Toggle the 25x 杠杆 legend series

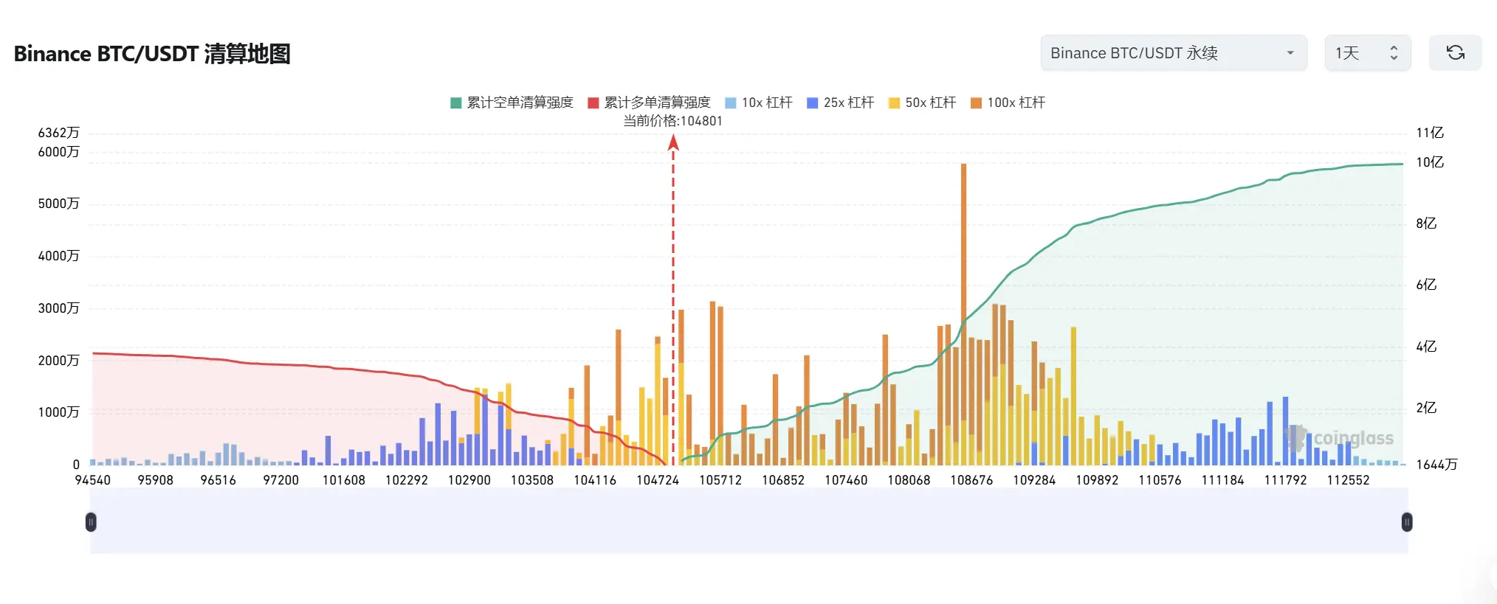pos(841,103)
